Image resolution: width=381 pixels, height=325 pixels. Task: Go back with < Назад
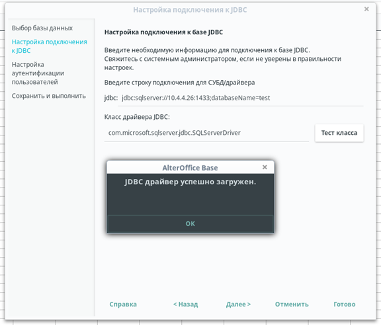coord(185,304)
